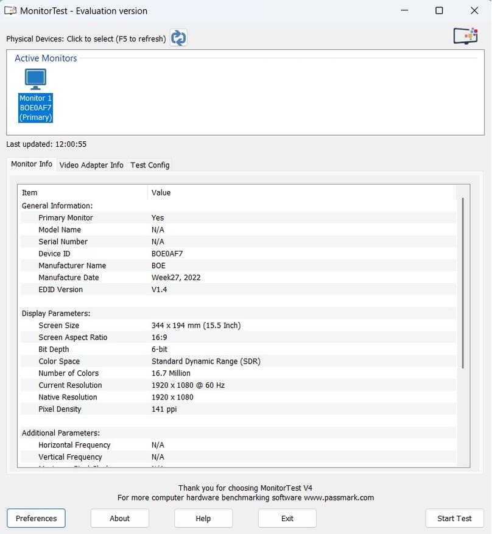Click Device ID value BOE0AF7
Viewport: 492px width, 534px height.
167,254
